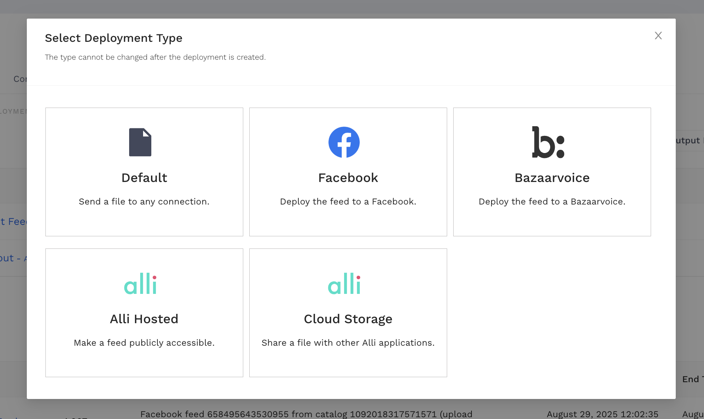Viewport: 704px width, 419px height.
Task: Click the alli logo above Cloud Storage
Action: point(344,284)
